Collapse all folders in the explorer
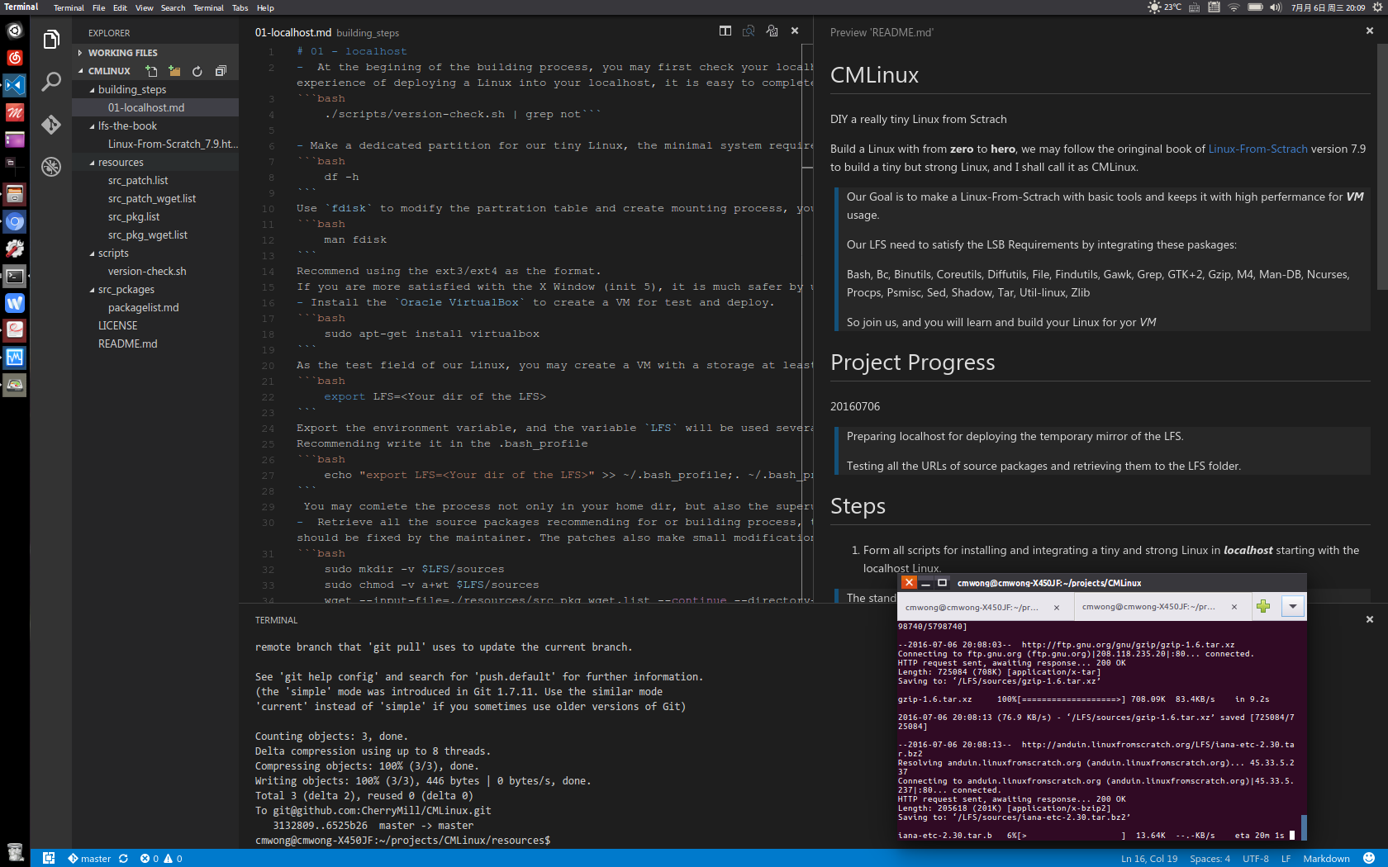 pyautogui.click(x=221, y=71)
